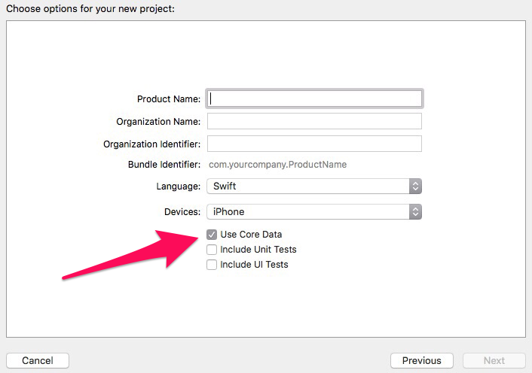532x373 pixels.
Task: Click the Devices label text
Action: pyautogui.click(x=182, y=212)
